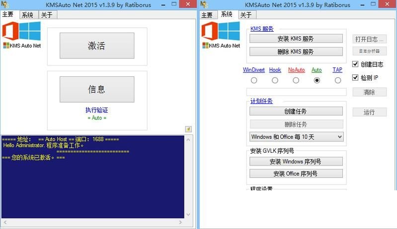Switch to 关于 tab in left window
Image resolution: width=397 pixels, height=229 pixels.
pyautogui.click(x=47, y=15)
